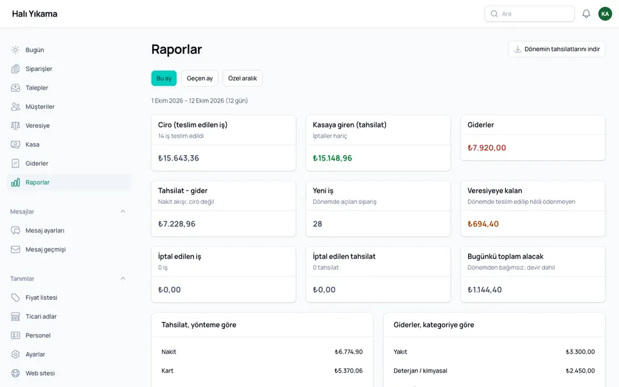This screenshot has height=387, width=619.
Task: Open the KA user avatar menu
Action: point(605,14)
